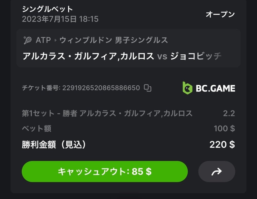Viewport: 257px width, 199px height.
Task: Click the green BC.GAME mascot logo icon
Action: (187, 88)
